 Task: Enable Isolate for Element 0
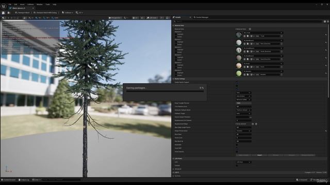tap(176, 36)
